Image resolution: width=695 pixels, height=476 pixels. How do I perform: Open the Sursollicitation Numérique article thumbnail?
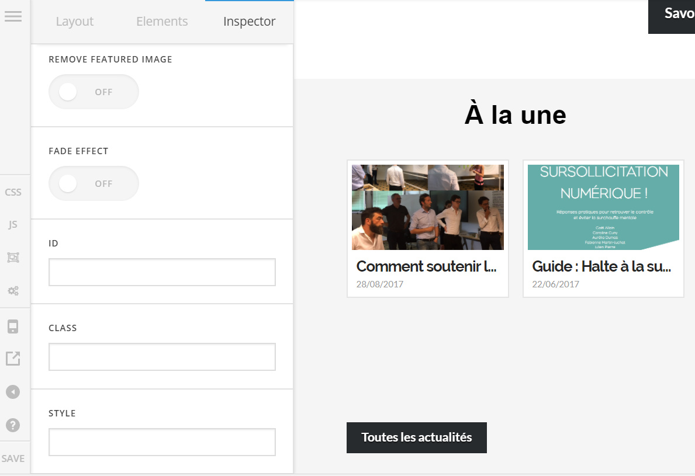coord(603,207)
